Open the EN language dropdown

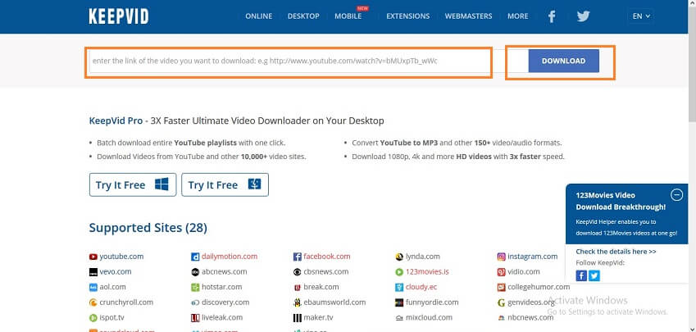coord(640,16)
